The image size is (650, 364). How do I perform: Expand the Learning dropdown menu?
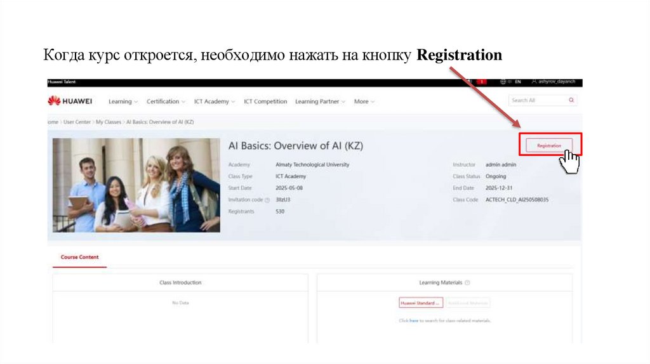coord(123,101)
